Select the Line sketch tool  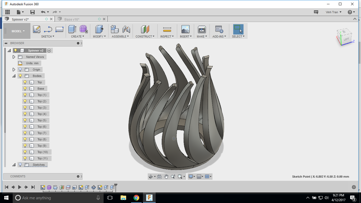pyautogui.click(x=48, y=29)
